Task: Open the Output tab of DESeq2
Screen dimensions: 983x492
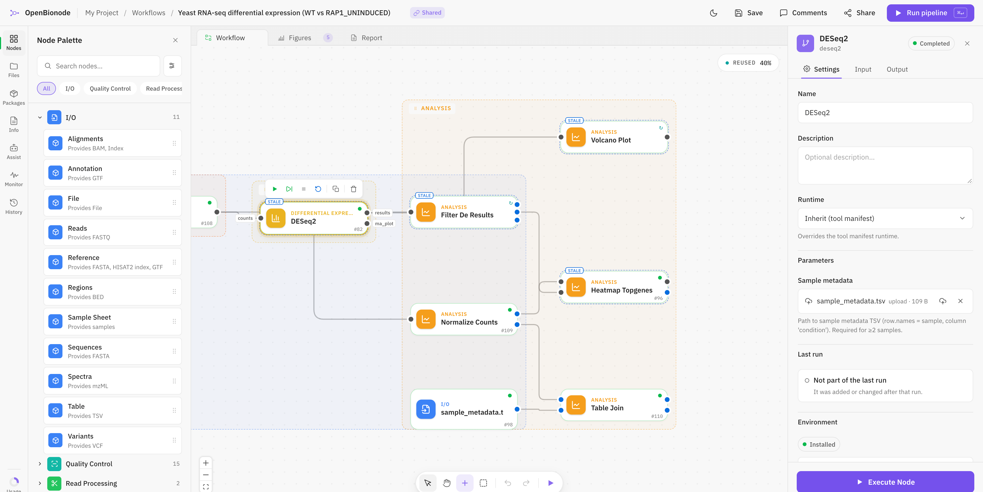Action: [897, 69]
